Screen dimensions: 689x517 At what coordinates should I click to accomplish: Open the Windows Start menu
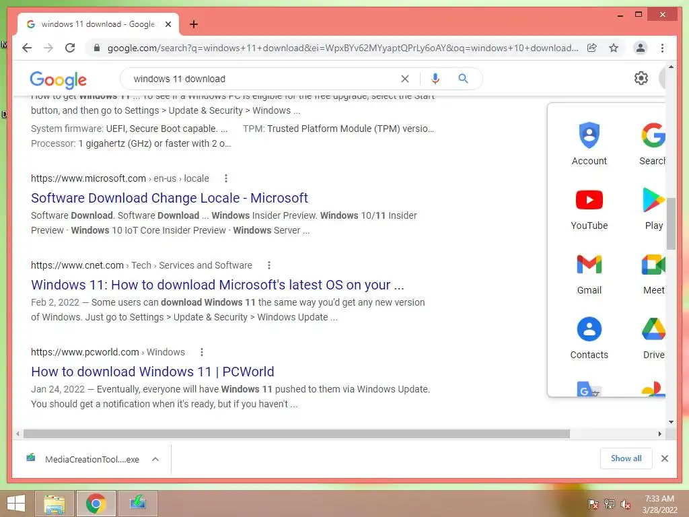coord(16,504)
